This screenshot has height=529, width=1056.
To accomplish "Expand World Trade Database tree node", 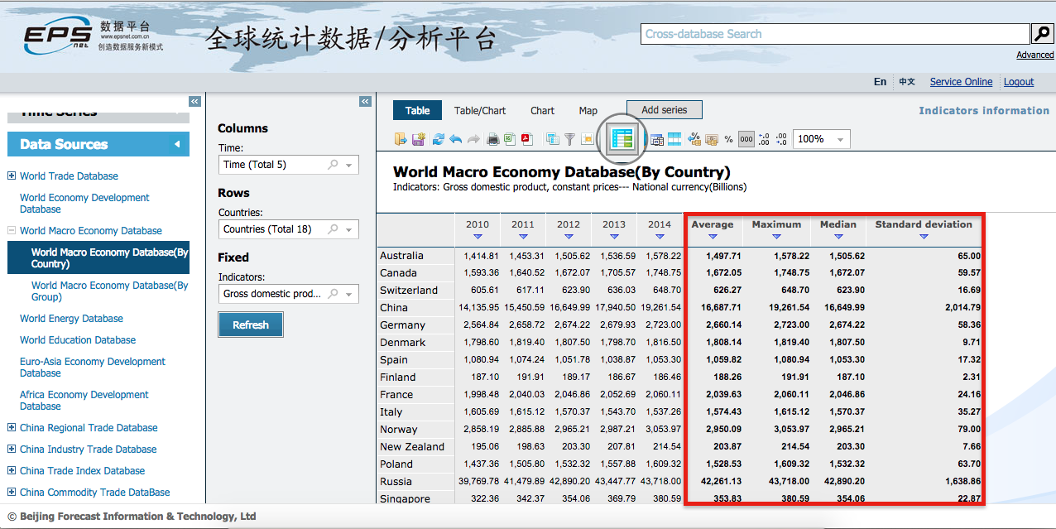I will 12,176.
